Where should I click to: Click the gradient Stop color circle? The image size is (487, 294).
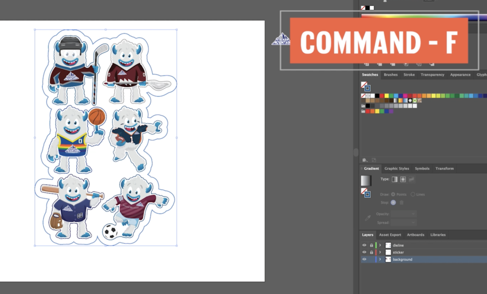pos(393,203)
